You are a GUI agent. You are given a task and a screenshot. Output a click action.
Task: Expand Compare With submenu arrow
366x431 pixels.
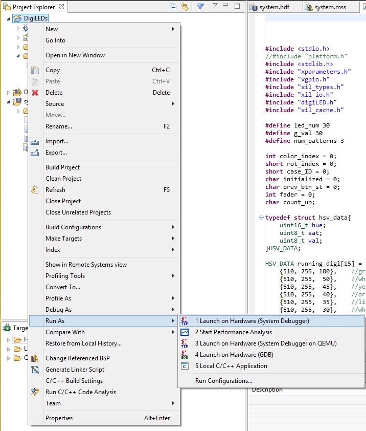click(173, 332)
